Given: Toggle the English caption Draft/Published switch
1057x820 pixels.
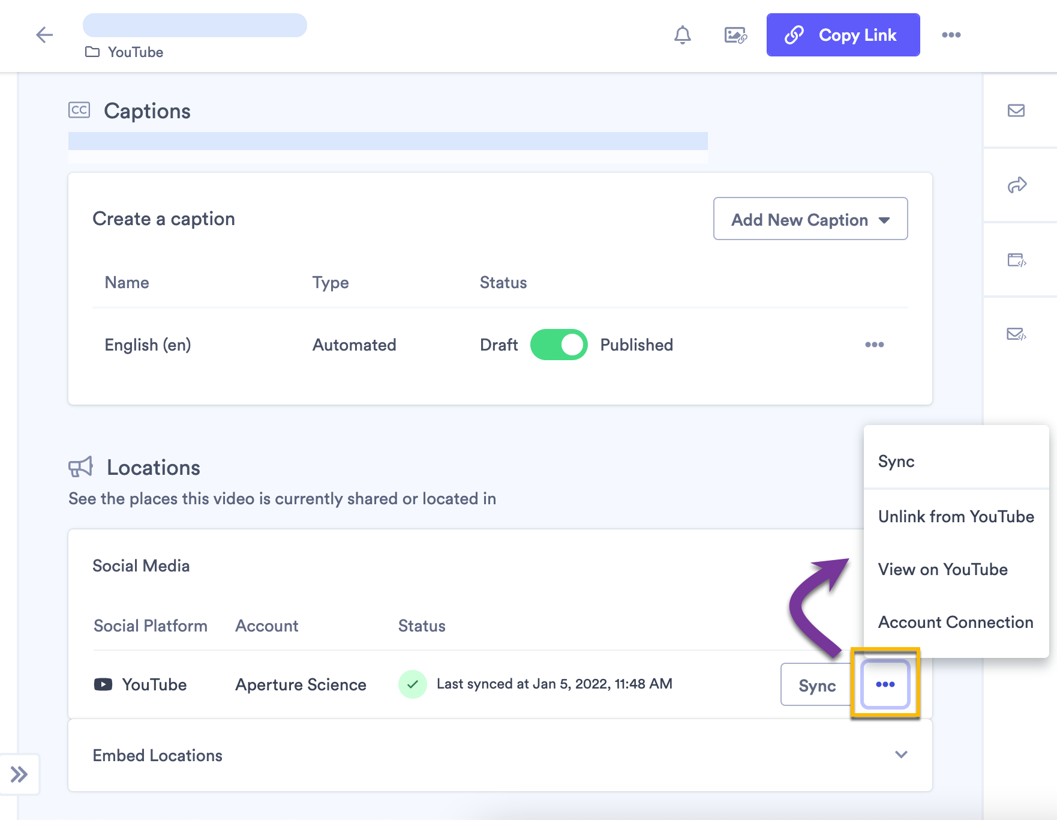Looking at the screenshot, I should [x=559, y=345].
